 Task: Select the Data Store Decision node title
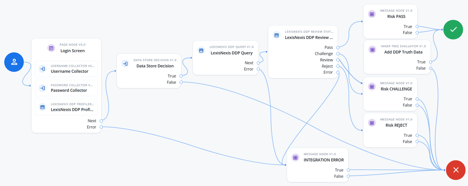(x=155, y=66)
